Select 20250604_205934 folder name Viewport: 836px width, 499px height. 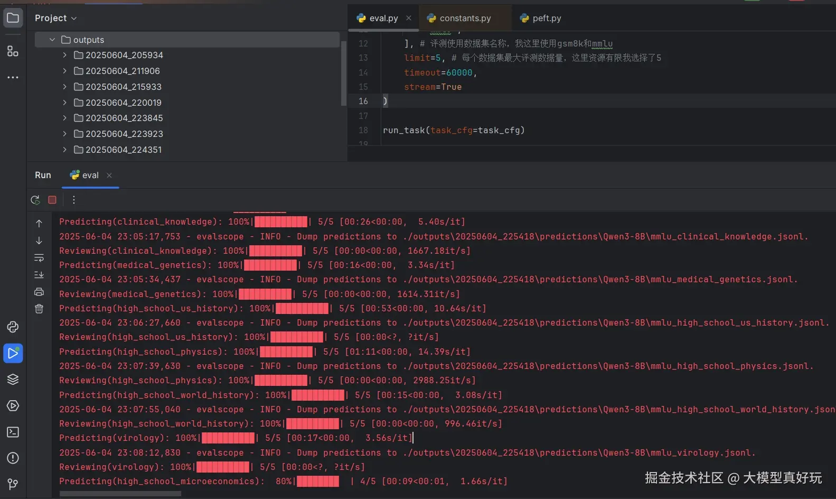click(124, 55)
